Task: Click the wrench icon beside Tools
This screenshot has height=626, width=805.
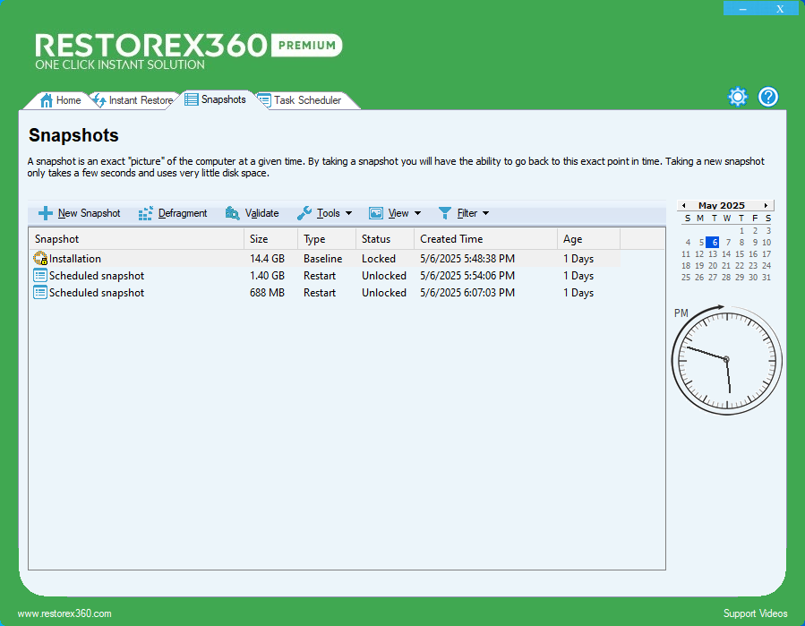Action: [304, 213]
